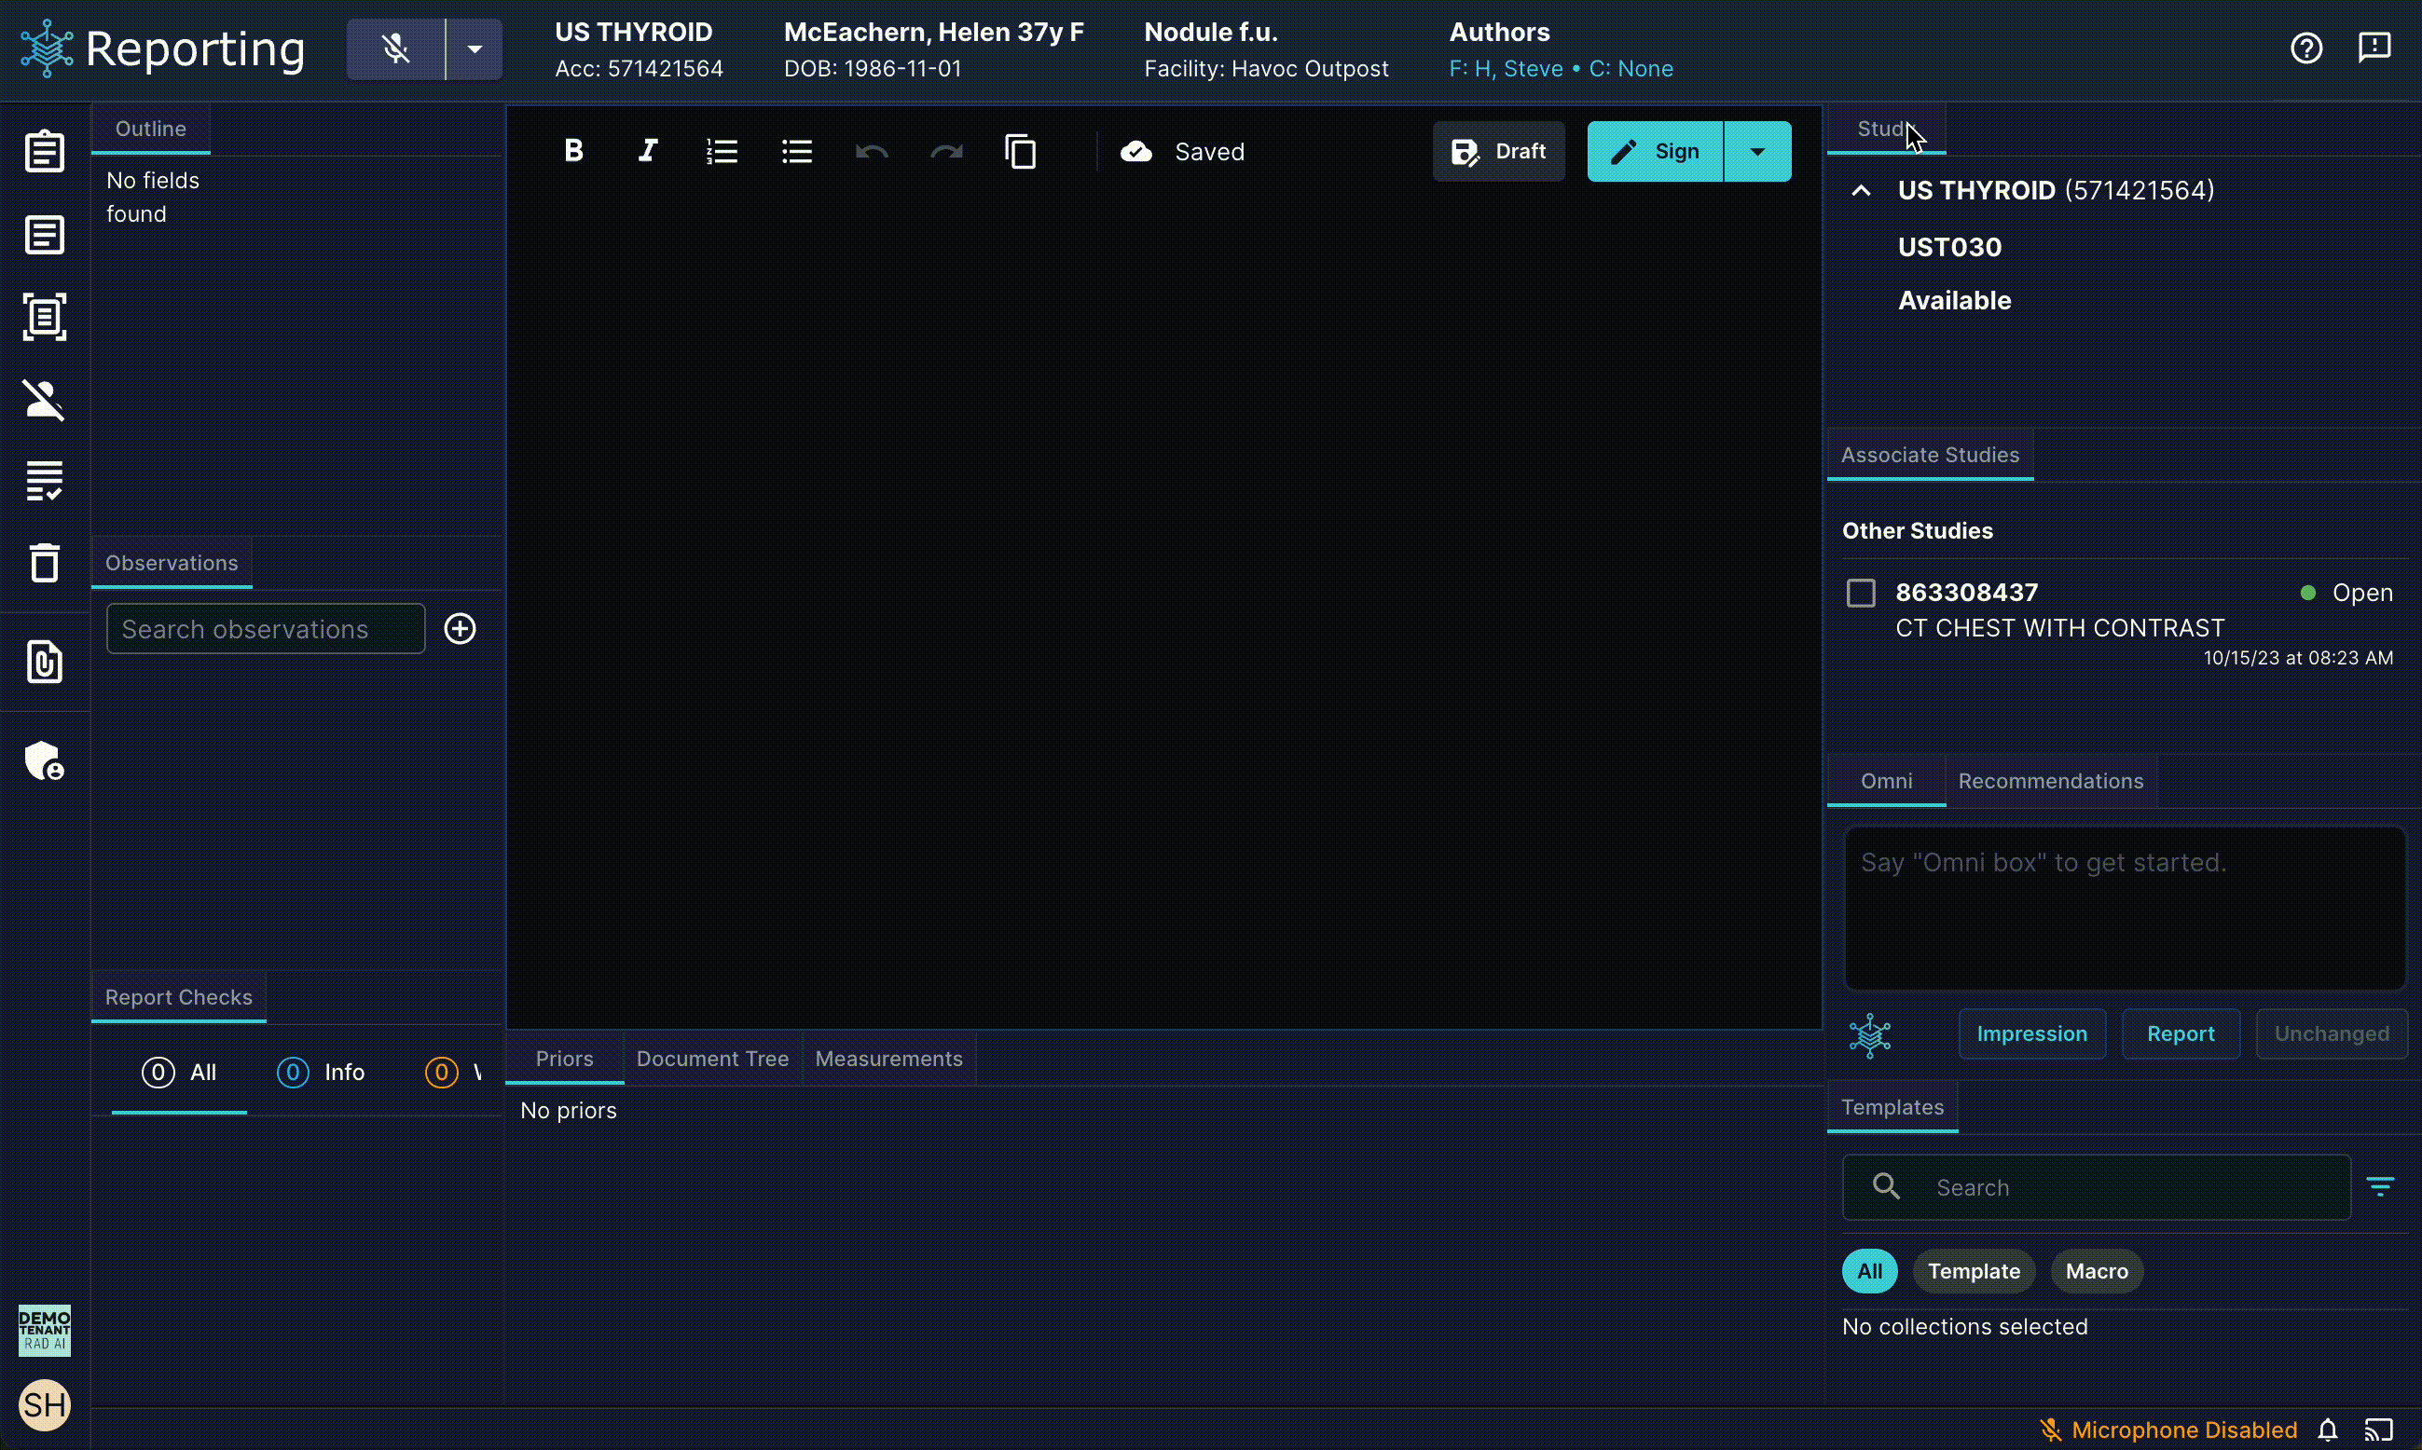Screen dimensions: 2422x1450
Task: Click the Saved cloud icon
Action: click(x=1135, y=152)
